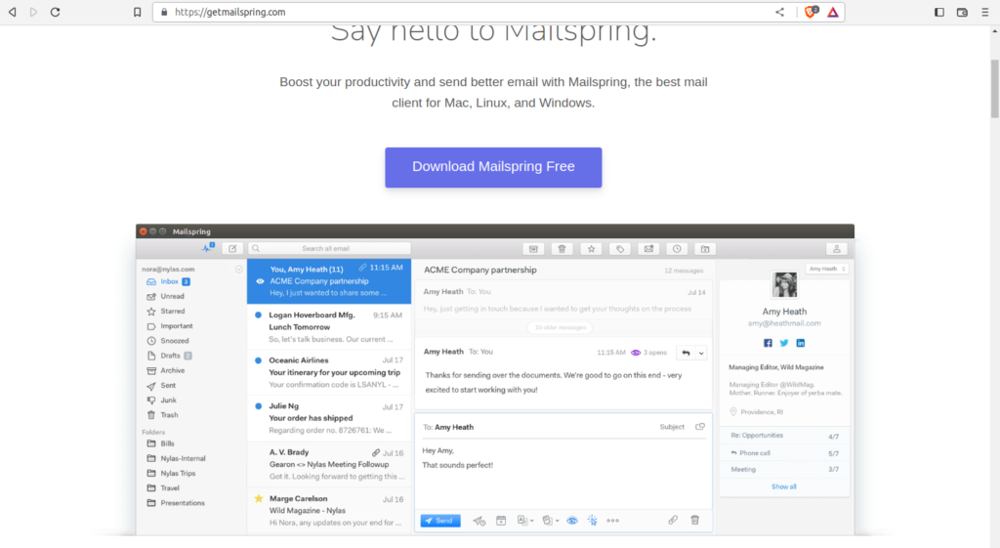Expand the nora@nylas.com account chevron
This screenshot has width=1000, height=548.
[238, 270]
